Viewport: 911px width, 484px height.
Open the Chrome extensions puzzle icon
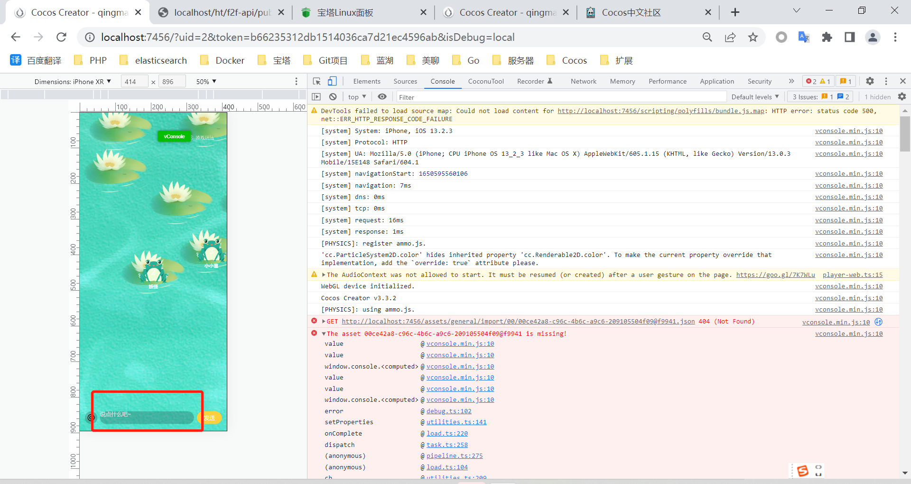point(827,37)
